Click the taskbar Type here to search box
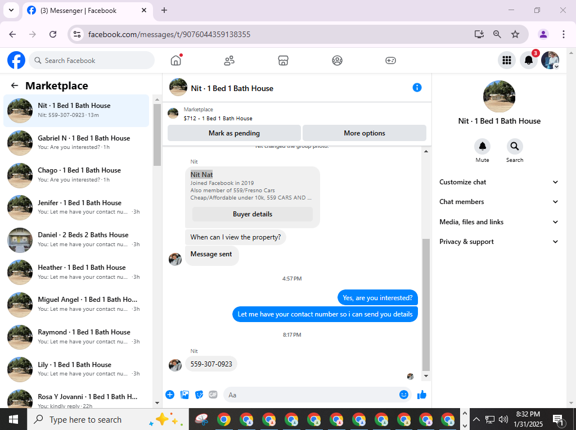The width and height of the screenshot is (576, 430). click(x=108, y=419)
